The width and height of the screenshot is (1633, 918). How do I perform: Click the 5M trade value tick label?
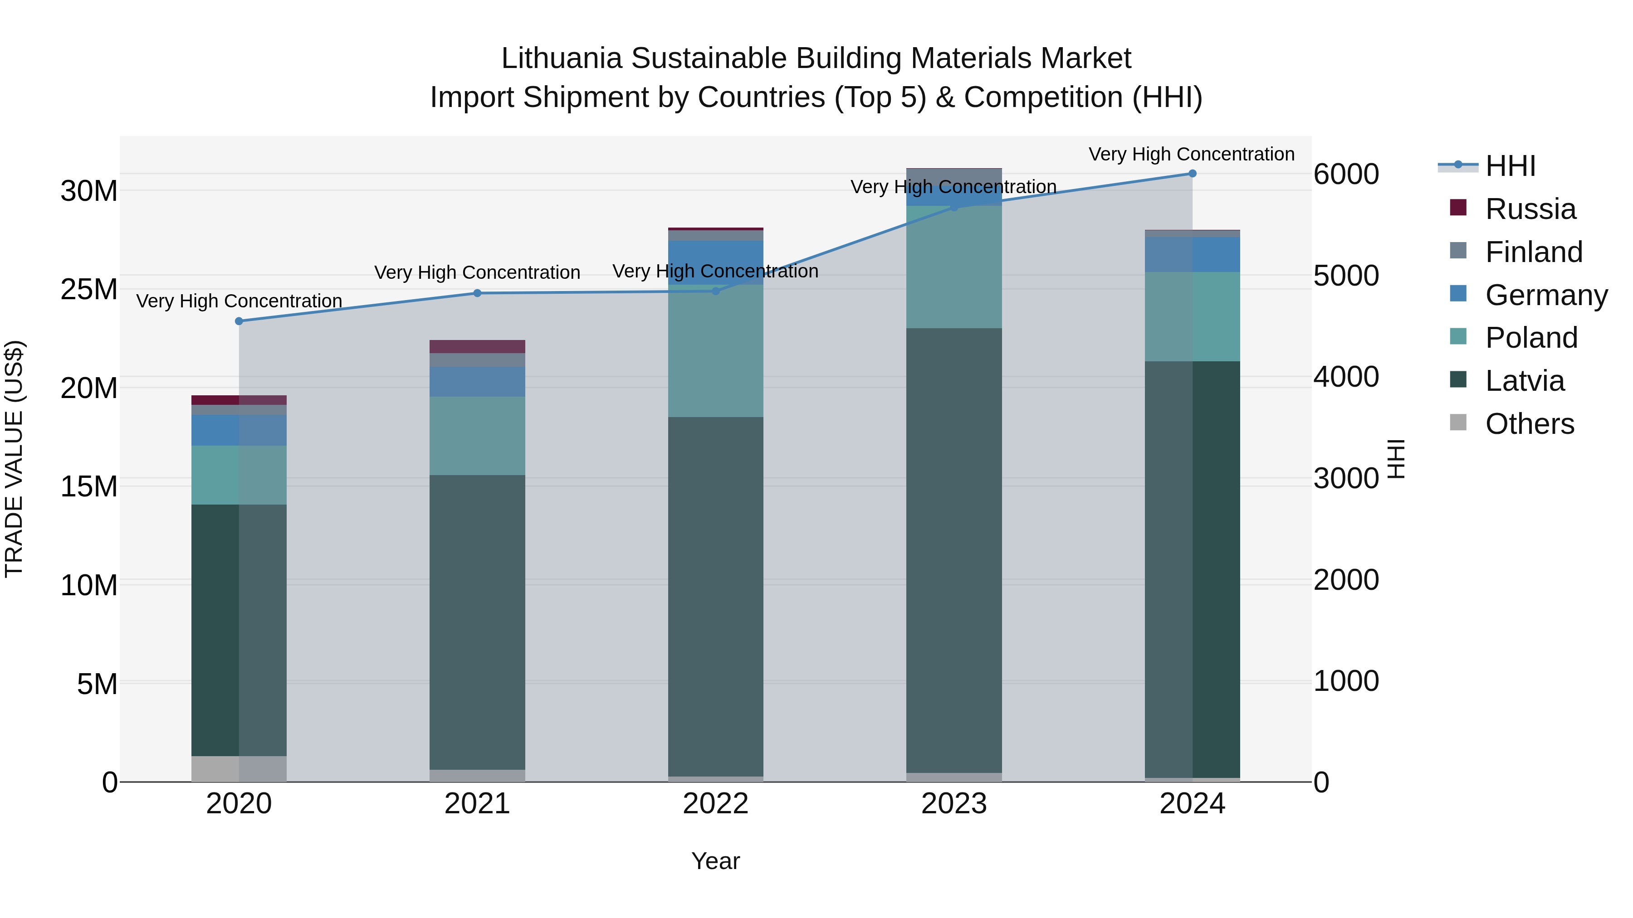(97, 684)
